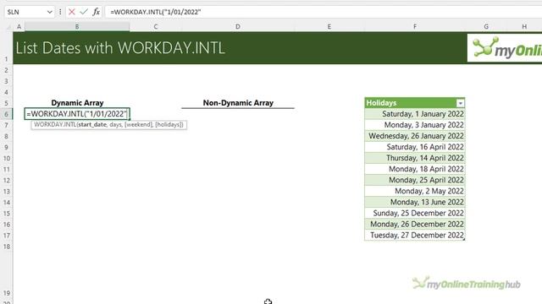This screenshot has width=542, height=304.
Task: Click [weekend] argument in function tooltip
Action: click(138, 124)
